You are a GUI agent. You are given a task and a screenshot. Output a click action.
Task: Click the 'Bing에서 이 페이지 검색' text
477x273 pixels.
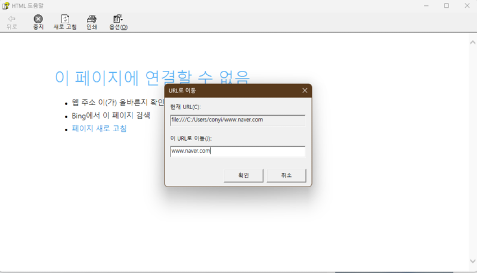pyautogui.click(x=111, y=116)
